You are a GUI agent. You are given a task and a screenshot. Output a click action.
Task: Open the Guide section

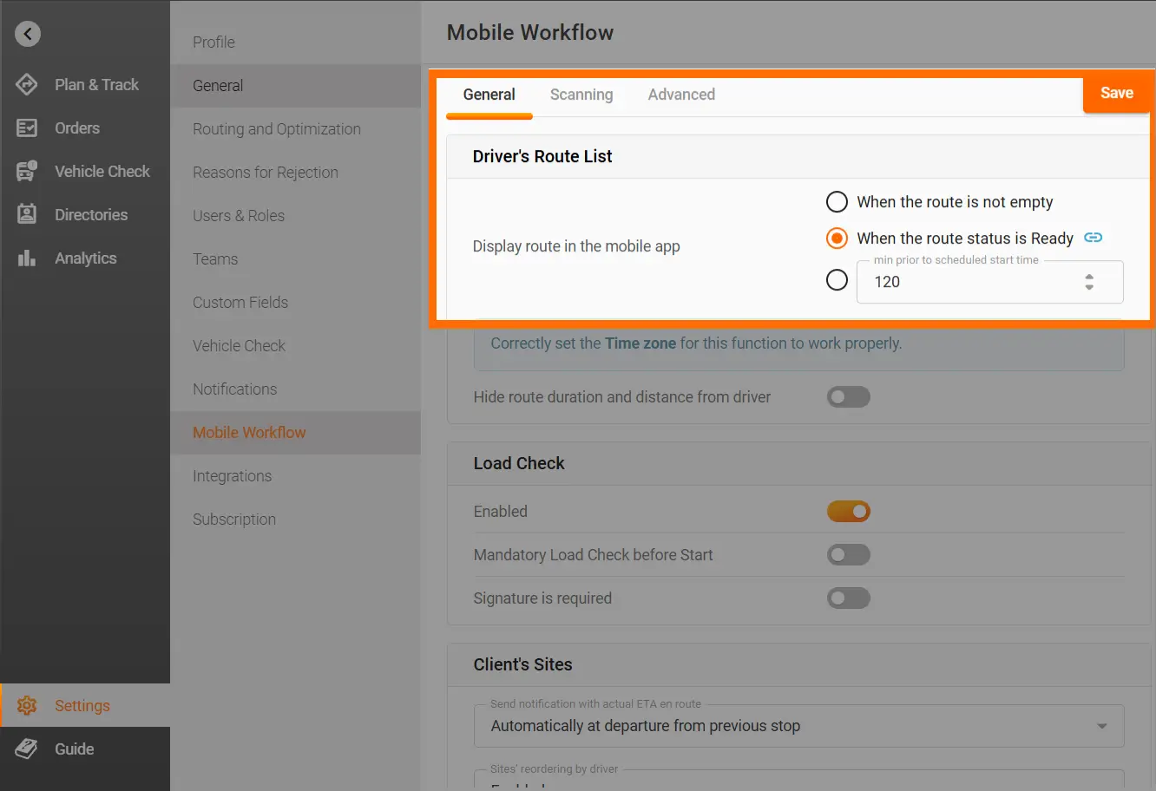(75, 749)
